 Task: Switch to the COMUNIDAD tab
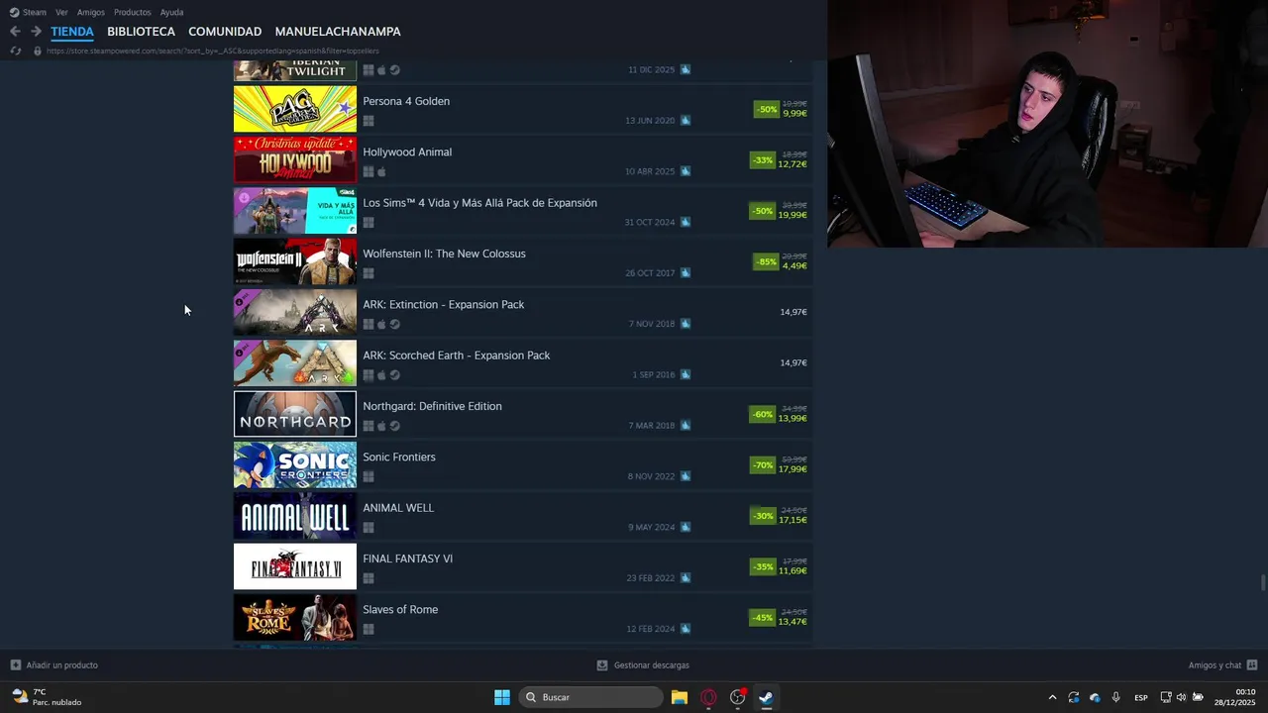coord(225,32)
